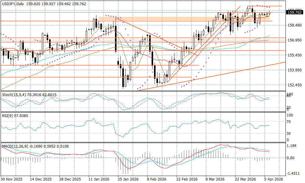The width and height of the screenshot is (305, 183).
Task: Select the 152.450 price axis label
Action: click(x=294, y=85)
